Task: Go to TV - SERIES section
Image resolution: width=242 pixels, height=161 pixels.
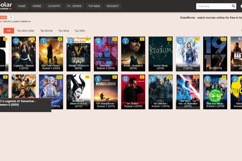Action: 74,6
